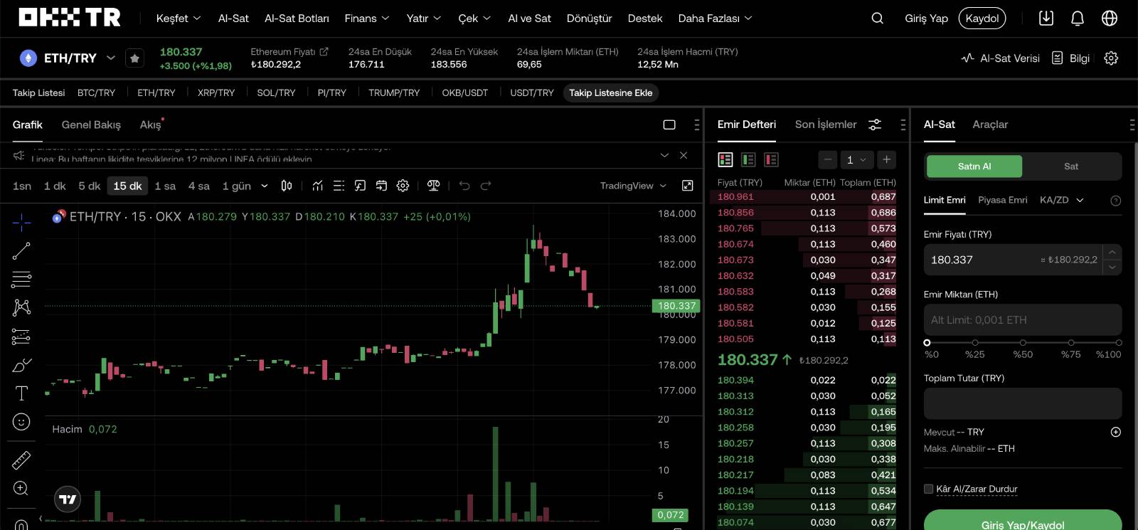
Task: Switch to Sat (sell) side
Action: tap(1070, 166)
